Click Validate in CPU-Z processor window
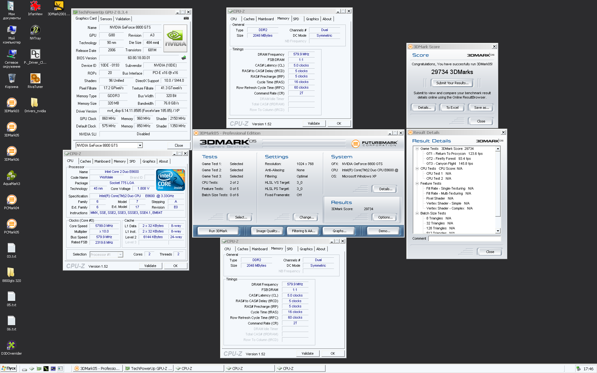 (x=150, y=266)
